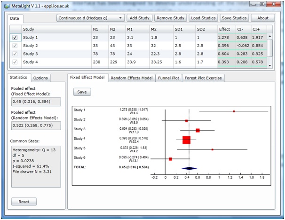Click Load Studies
The image size is (285, 220).
[203, 18]
